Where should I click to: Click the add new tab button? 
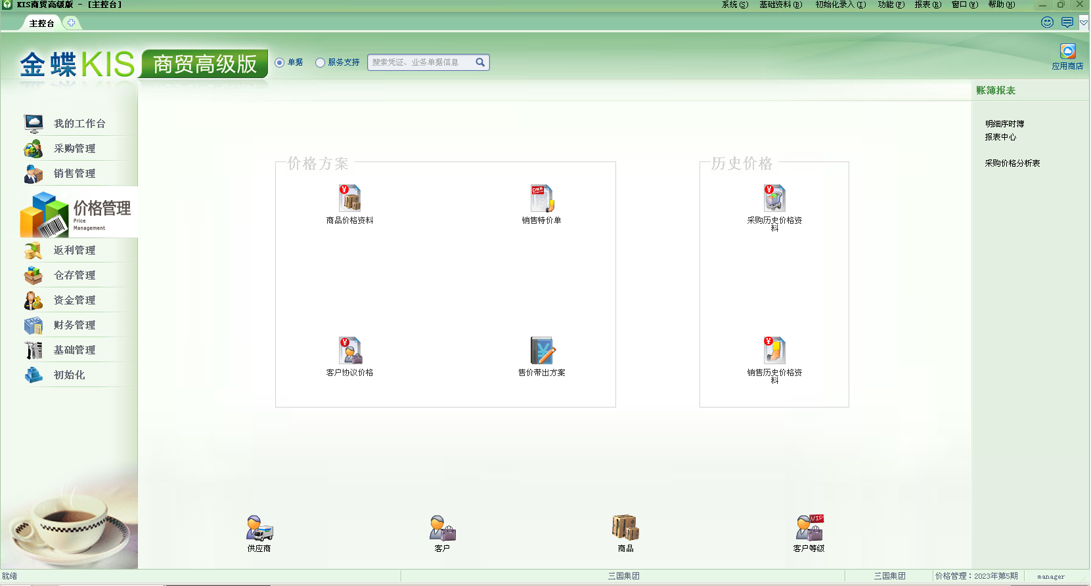[x=71, y=23]
